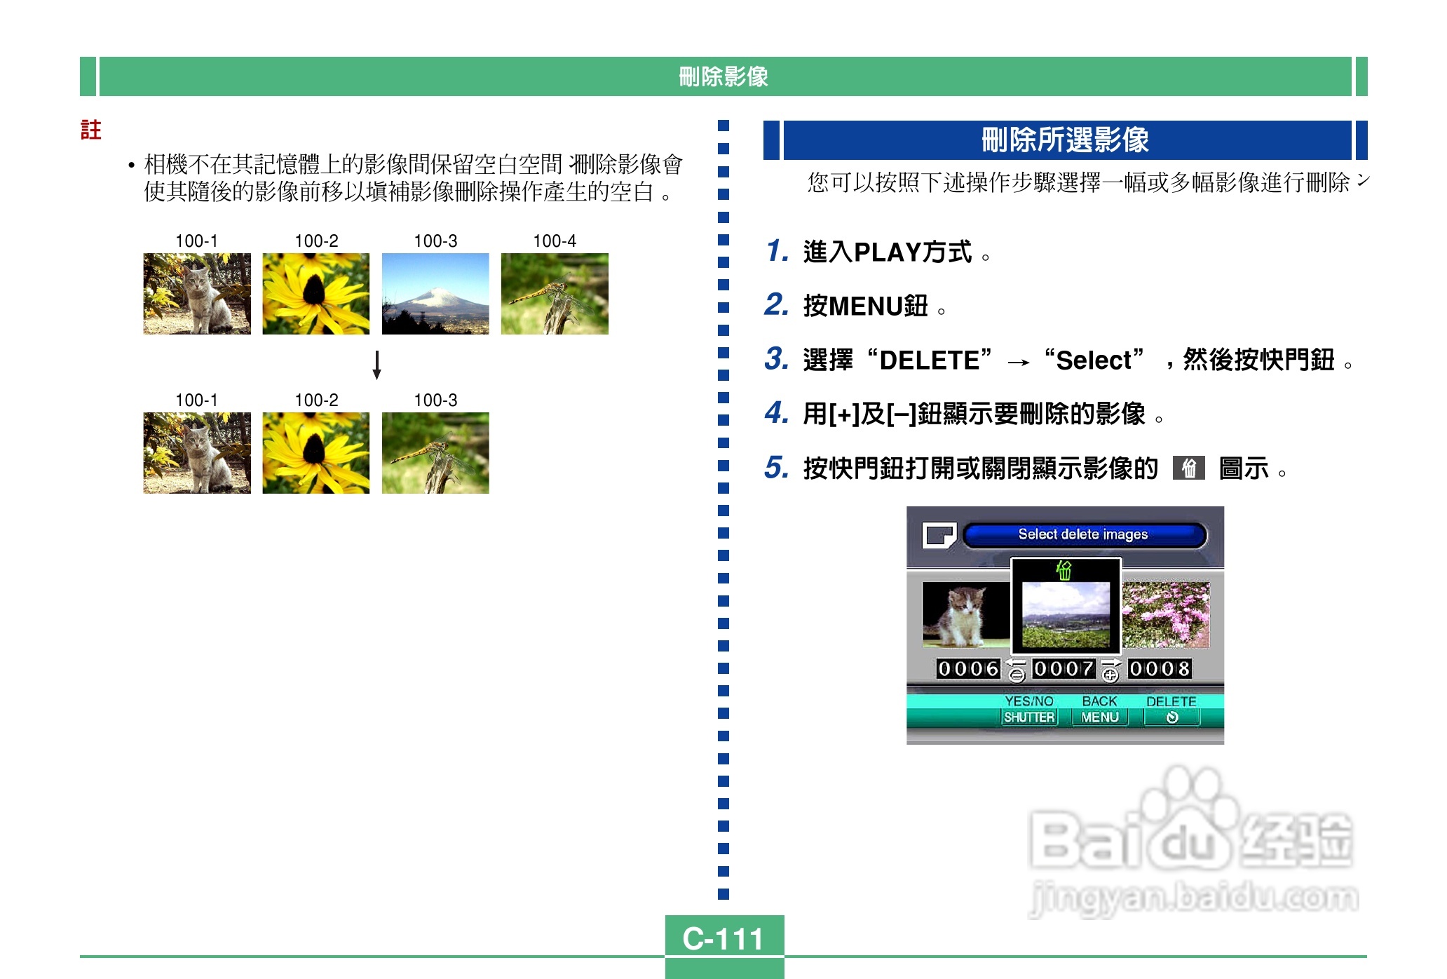Click the top-row cat photo labeled 100-1
This screenshot has height=979, width=1447.
[x=197, y=294]
